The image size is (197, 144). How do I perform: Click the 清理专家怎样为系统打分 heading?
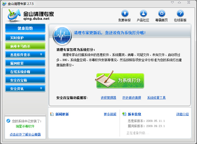[76, 50]
